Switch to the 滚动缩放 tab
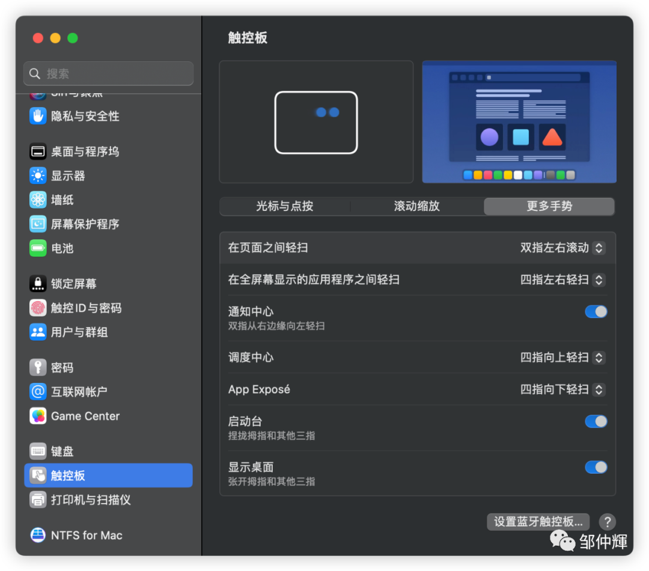649x571 pixels. 417,206
